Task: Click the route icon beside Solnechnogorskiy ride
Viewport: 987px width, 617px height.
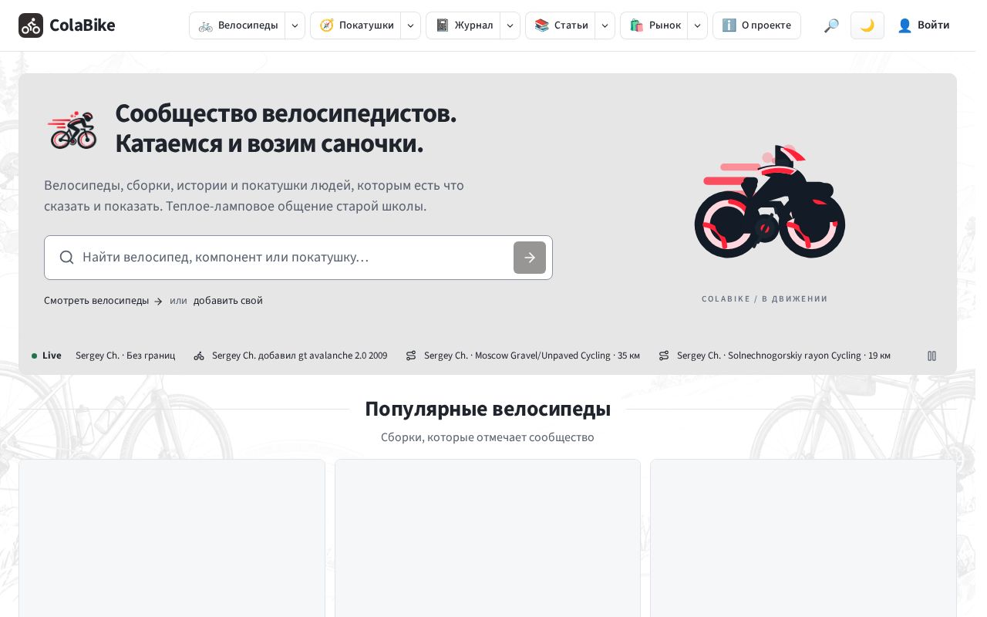Action: 664,356
